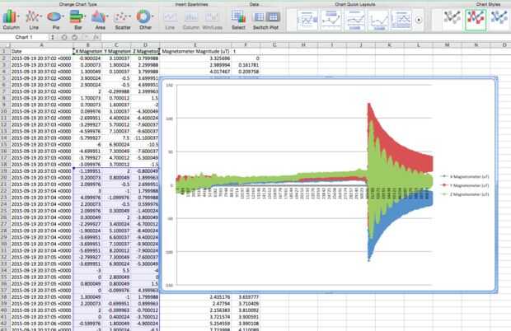
Task: Click cell containing 2.47794
Action: point(195,303)
